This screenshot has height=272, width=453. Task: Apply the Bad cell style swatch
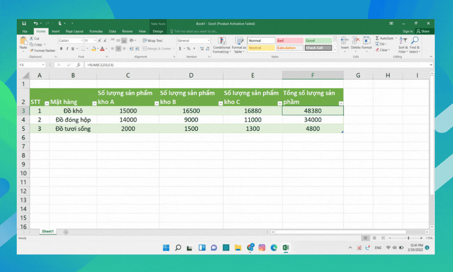coord(289,40)
